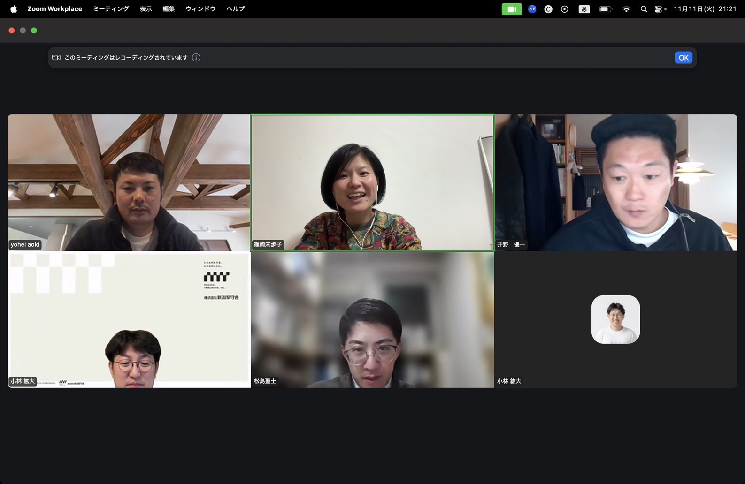The width and height of the screenshot is (745, 484).
Task: Open the 表示 menu
Action: point(146,9)
